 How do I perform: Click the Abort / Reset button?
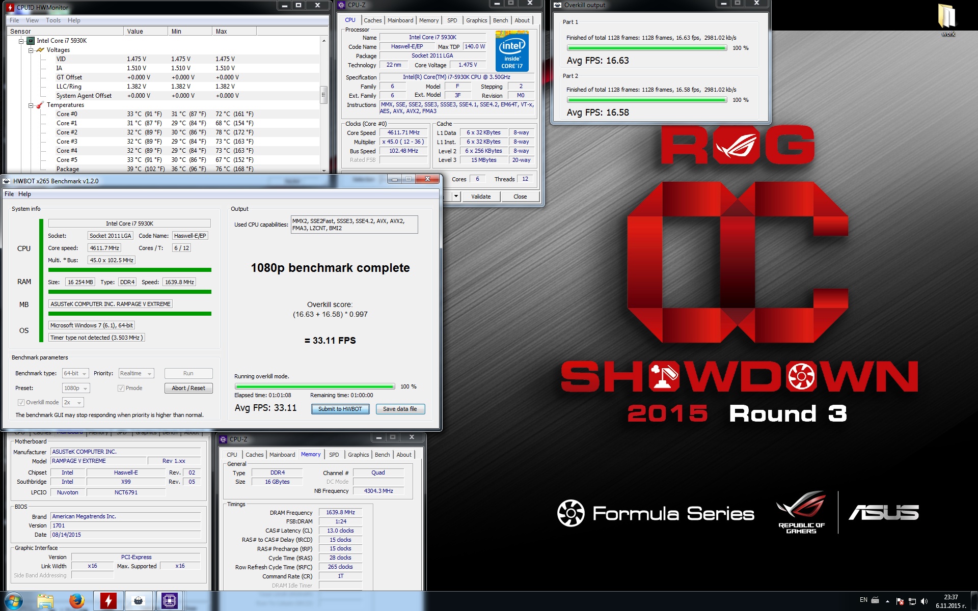[188, 388]
